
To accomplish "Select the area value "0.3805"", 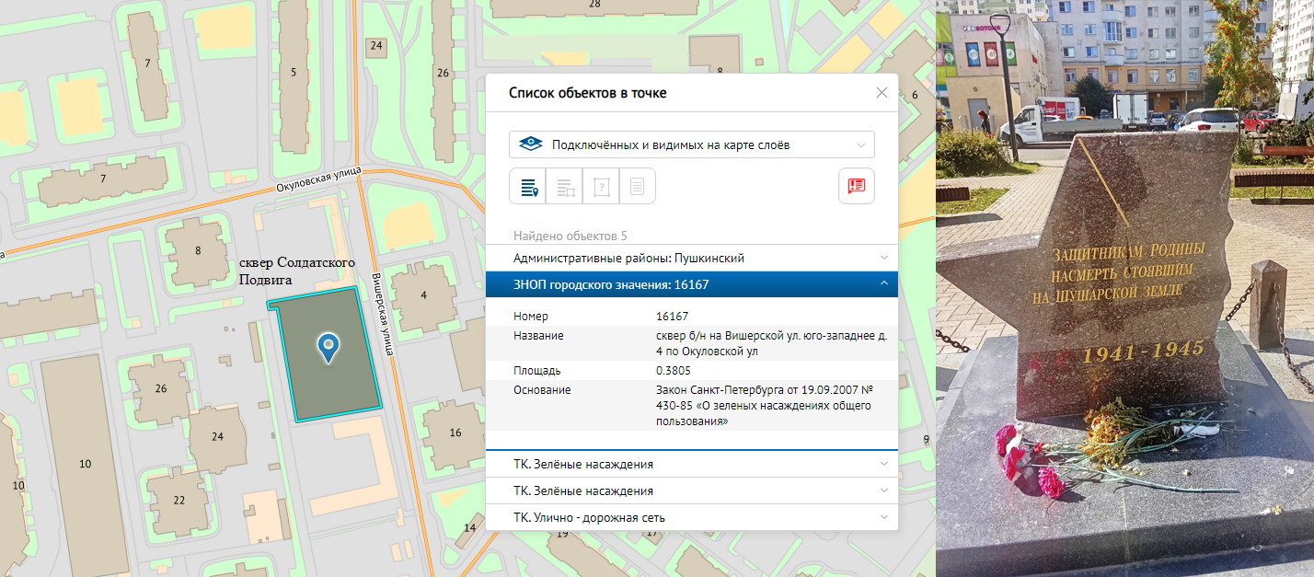I will tap(674, 370).
